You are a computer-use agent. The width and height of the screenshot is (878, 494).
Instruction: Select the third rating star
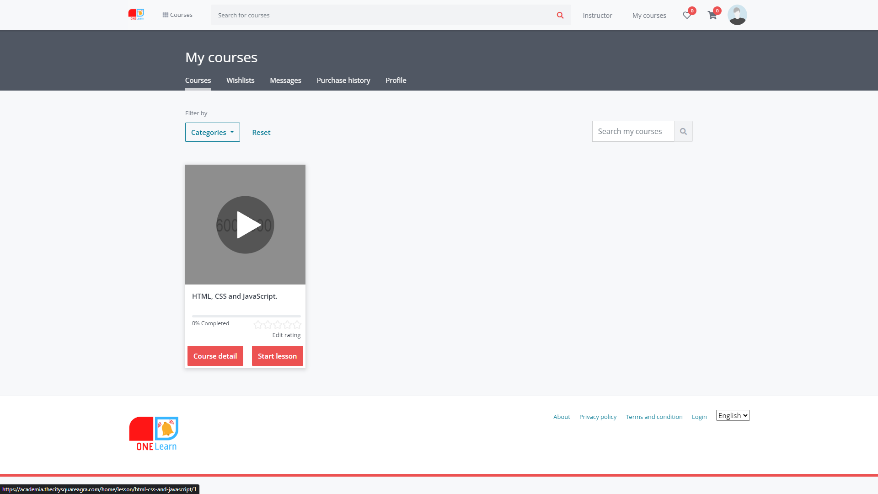[x=278, y=325]
